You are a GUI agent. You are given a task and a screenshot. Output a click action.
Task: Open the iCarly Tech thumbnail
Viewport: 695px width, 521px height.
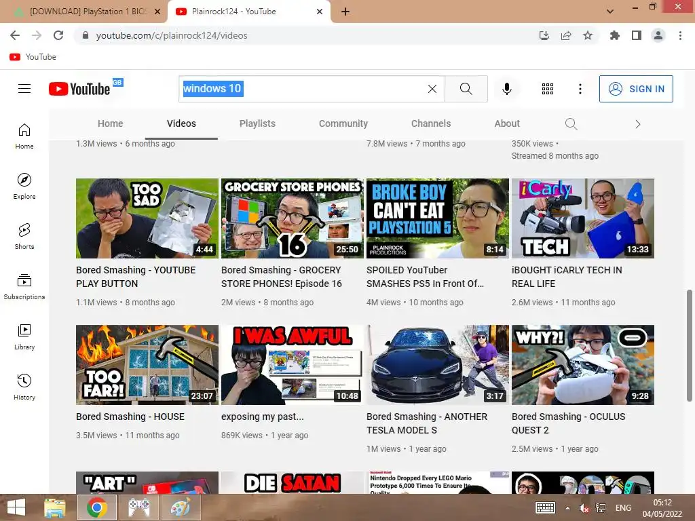[583, 218]
